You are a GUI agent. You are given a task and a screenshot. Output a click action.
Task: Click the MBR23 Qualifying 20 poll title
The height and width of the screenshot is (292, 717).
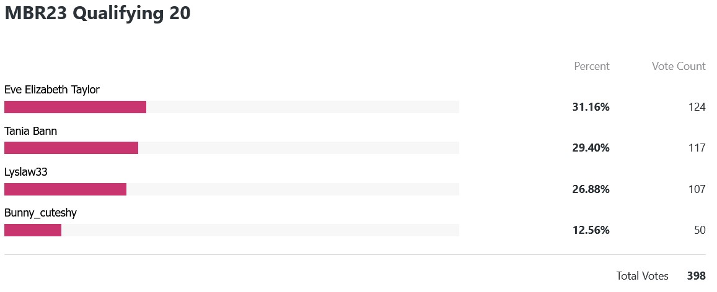tap(97, 13)
